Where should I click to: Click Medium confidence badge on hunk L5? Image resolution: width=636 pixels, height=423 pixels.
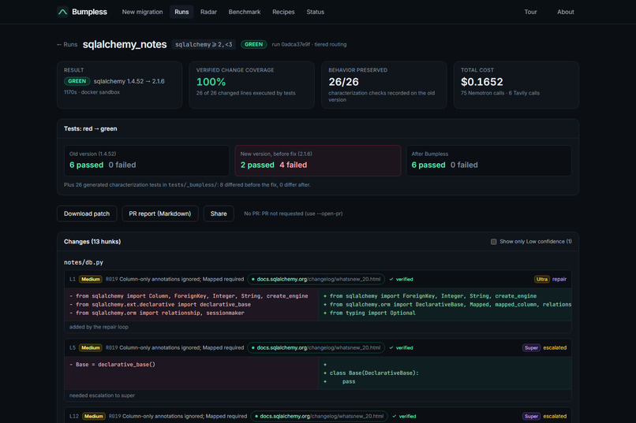91,347
